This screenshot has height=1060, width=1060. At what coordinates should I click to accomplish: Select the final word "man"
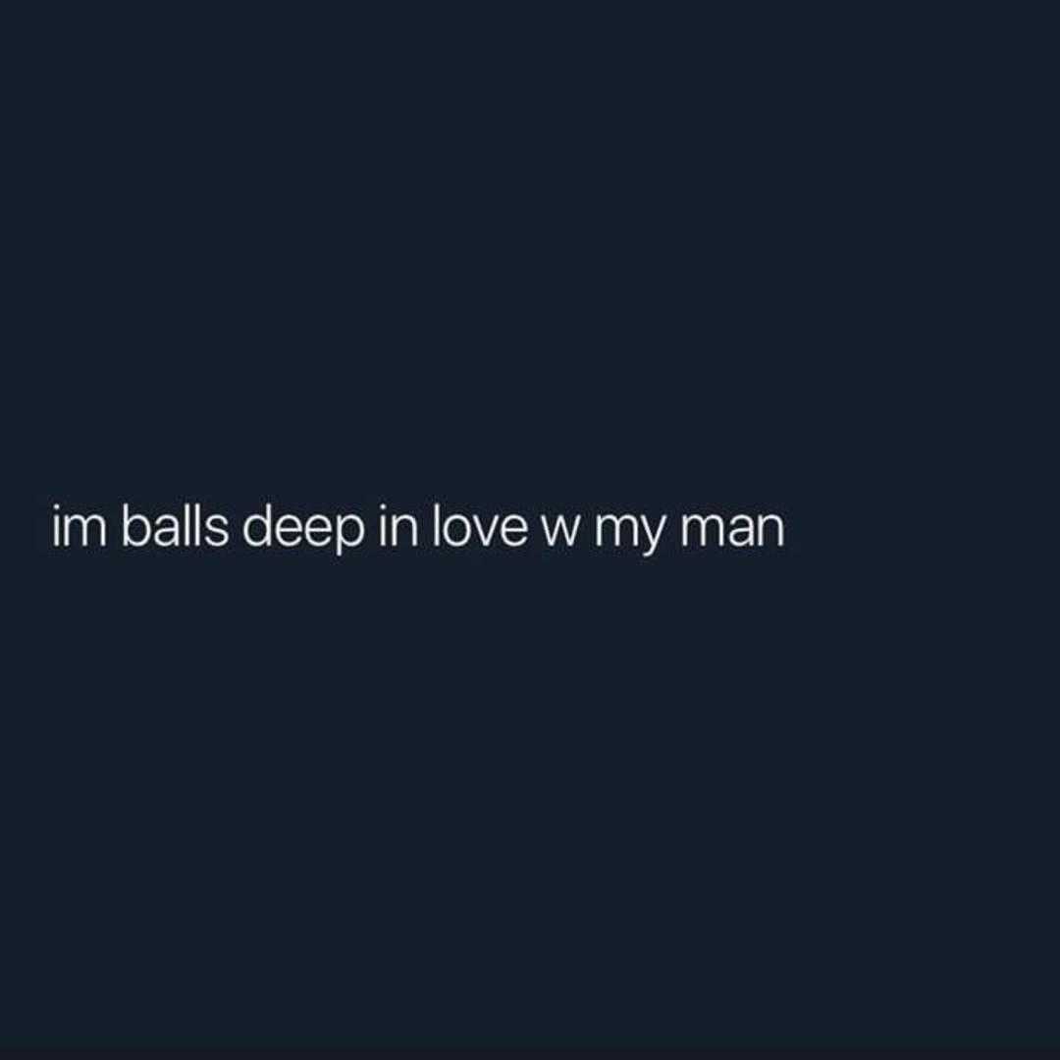733,531
